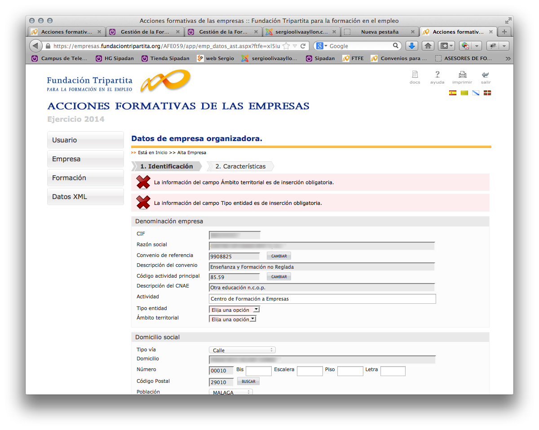Open the Tienda Sipadan bookmark
The height and width of the screenshot is (430, 539).
coord(165,58)
